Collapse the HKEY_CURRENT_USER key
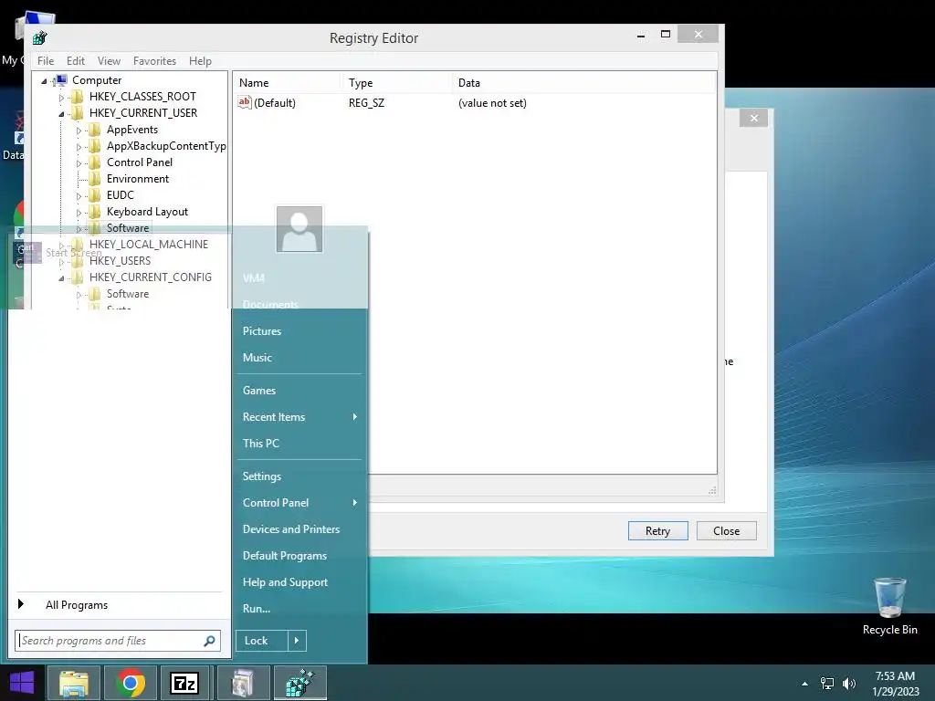Screen dimensions: 935x701 61,114
